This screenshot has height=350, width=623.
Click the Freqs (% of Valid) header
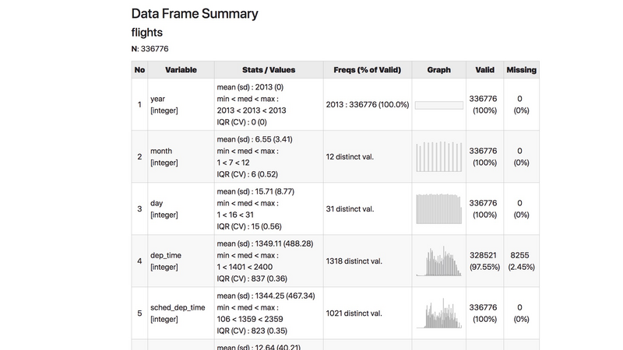[366, 70]
